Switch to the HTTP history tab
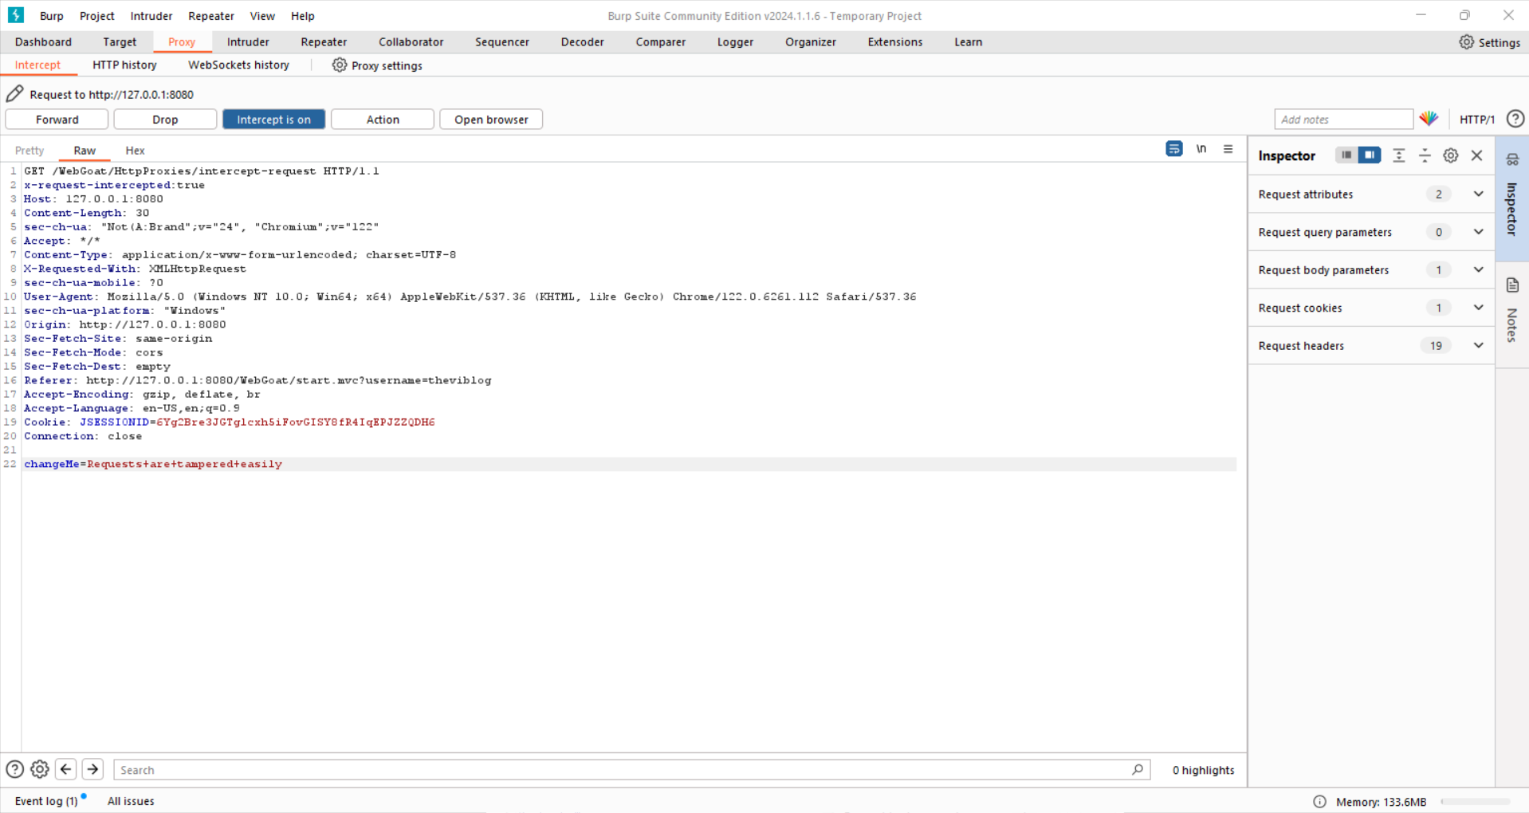This screenshot has width=1529, height=813. [x=124, y=65]
